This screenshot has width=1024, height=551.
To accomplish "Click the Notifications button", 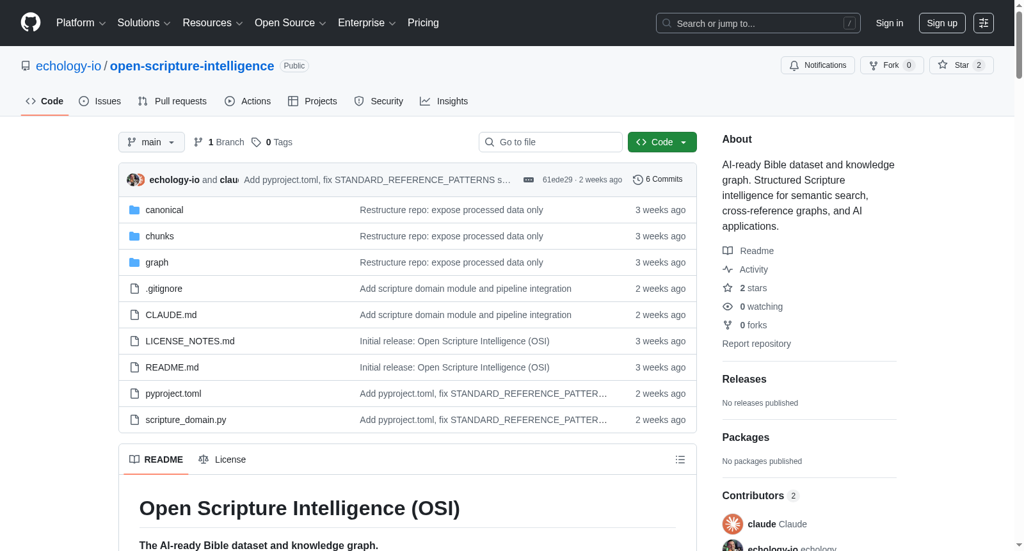I will click(818, 65).
